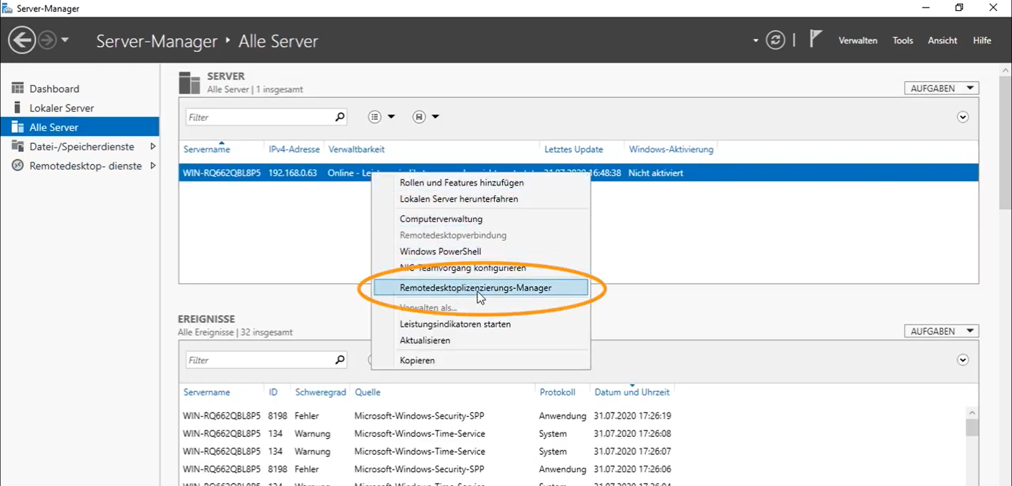Collapse the server filter panel chevron
This screenshot has width=1012, height=486.
tap(962, 117)
